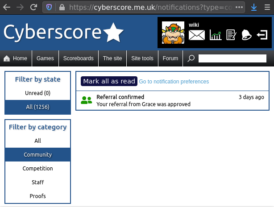Click the Cyberscore star logo
274x207 pixels.
pos(113,33)
